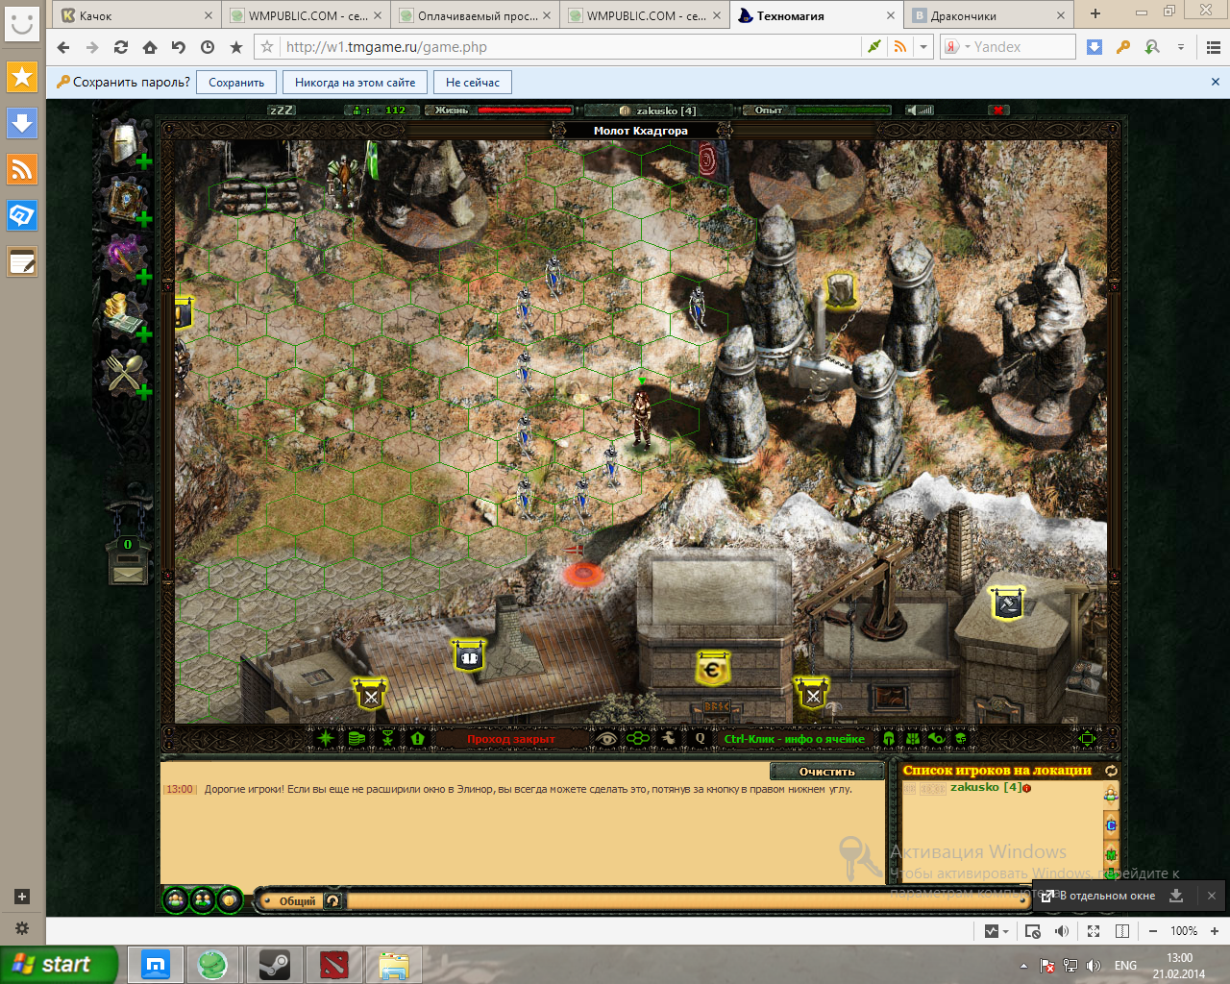Image resolution: width=1230 pixels, height=984 pixels.
Task: Click the red info icon beside zakusko [4]
Action: [x=1026, y=788]
